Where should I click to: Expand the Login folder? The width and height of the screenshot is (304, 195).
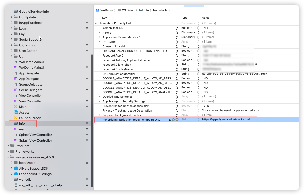pos(12,28)
